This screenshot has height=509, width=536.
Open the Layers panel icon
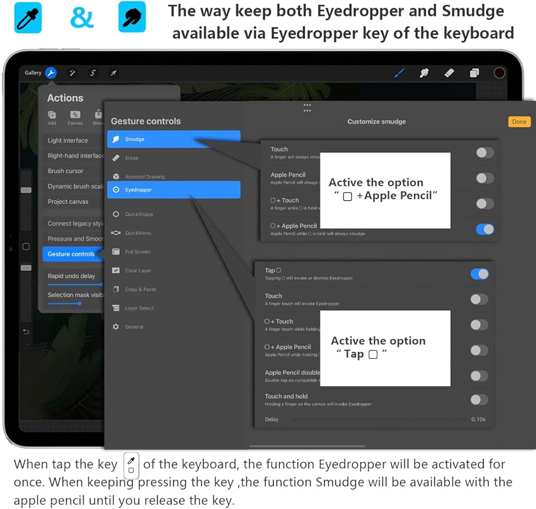click(x=474, y=73)
